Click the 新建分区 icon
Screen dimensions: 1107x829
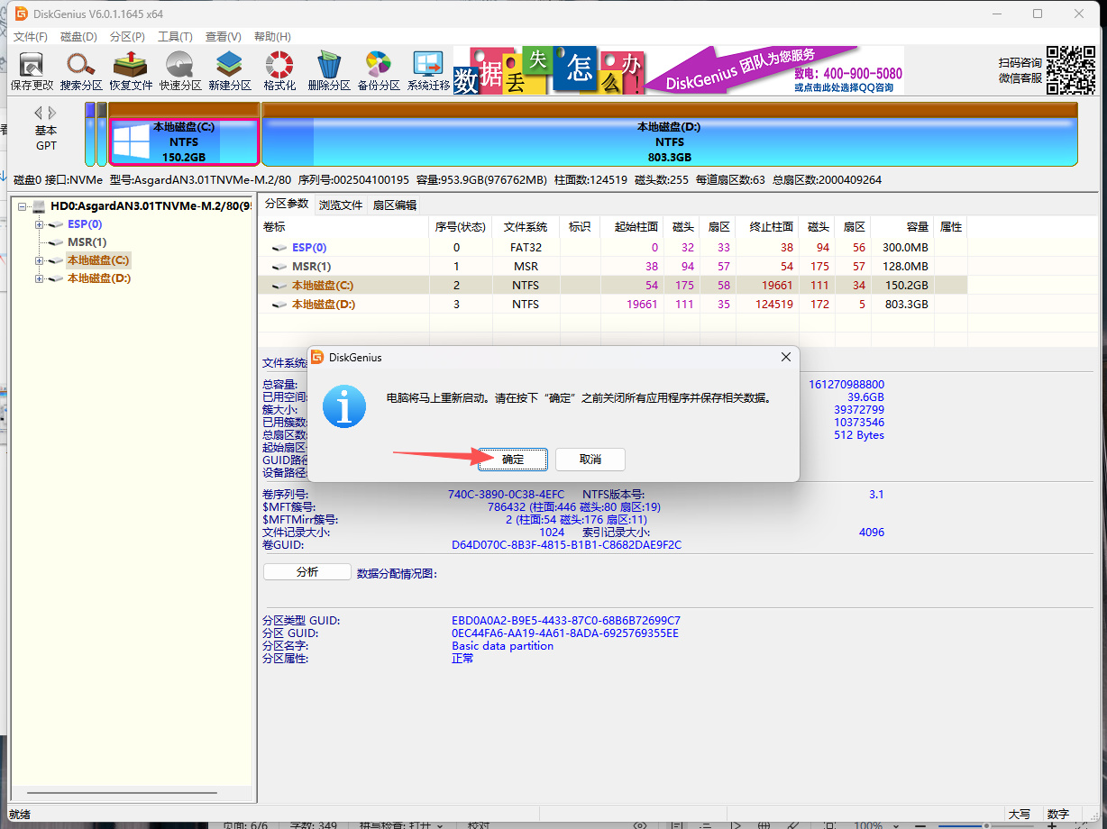coord(230,71)
